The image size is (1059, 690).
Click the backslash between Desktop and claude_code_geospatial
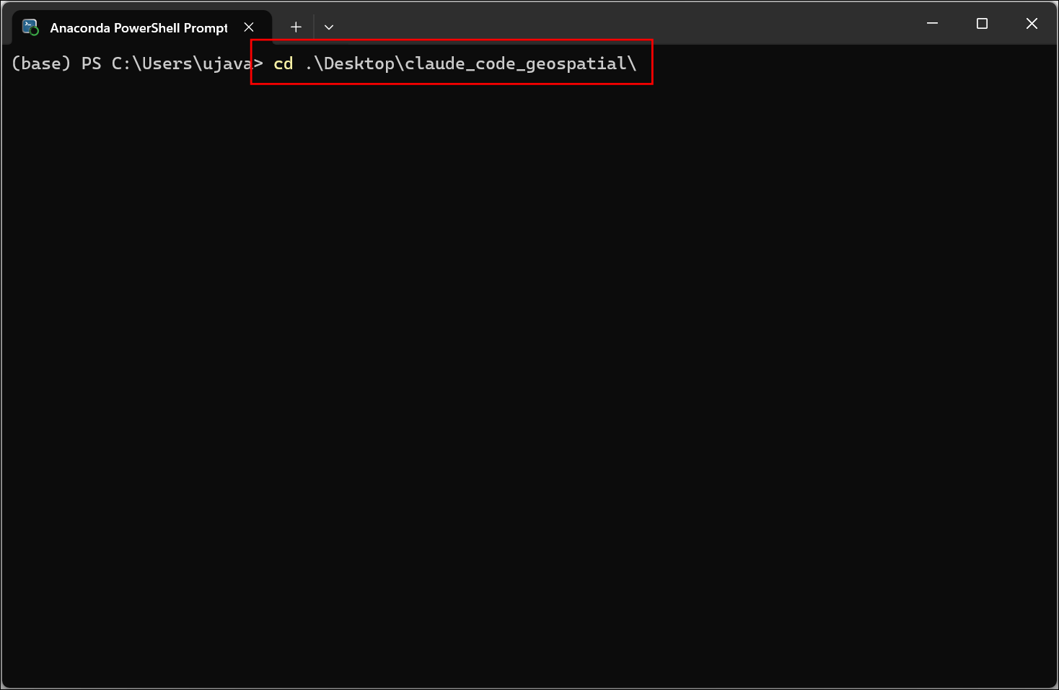400,63
